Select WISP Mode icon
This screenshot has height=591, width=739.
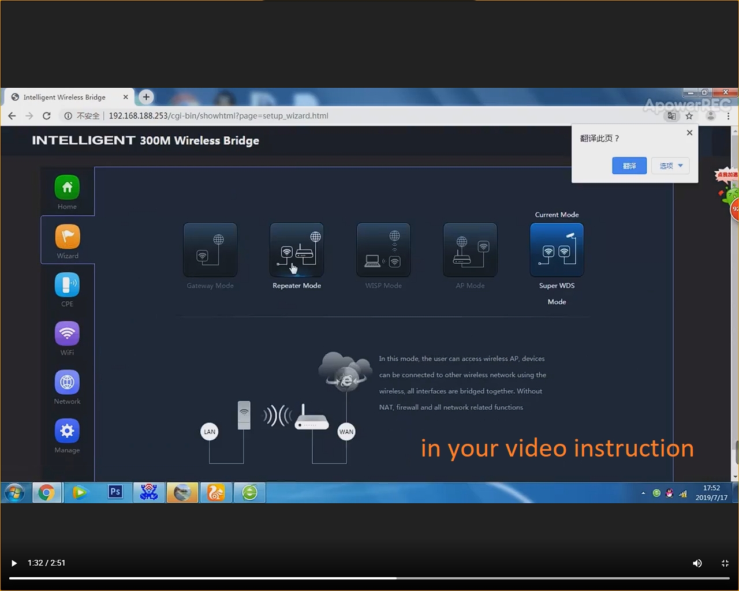(x=383, y=250)
